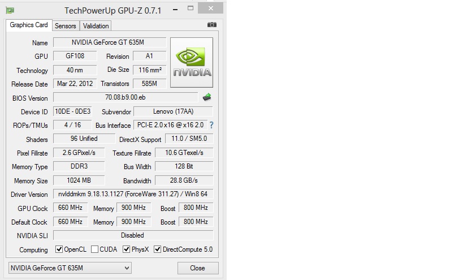Toggle the PhysX checkbox

coord(127,249)
